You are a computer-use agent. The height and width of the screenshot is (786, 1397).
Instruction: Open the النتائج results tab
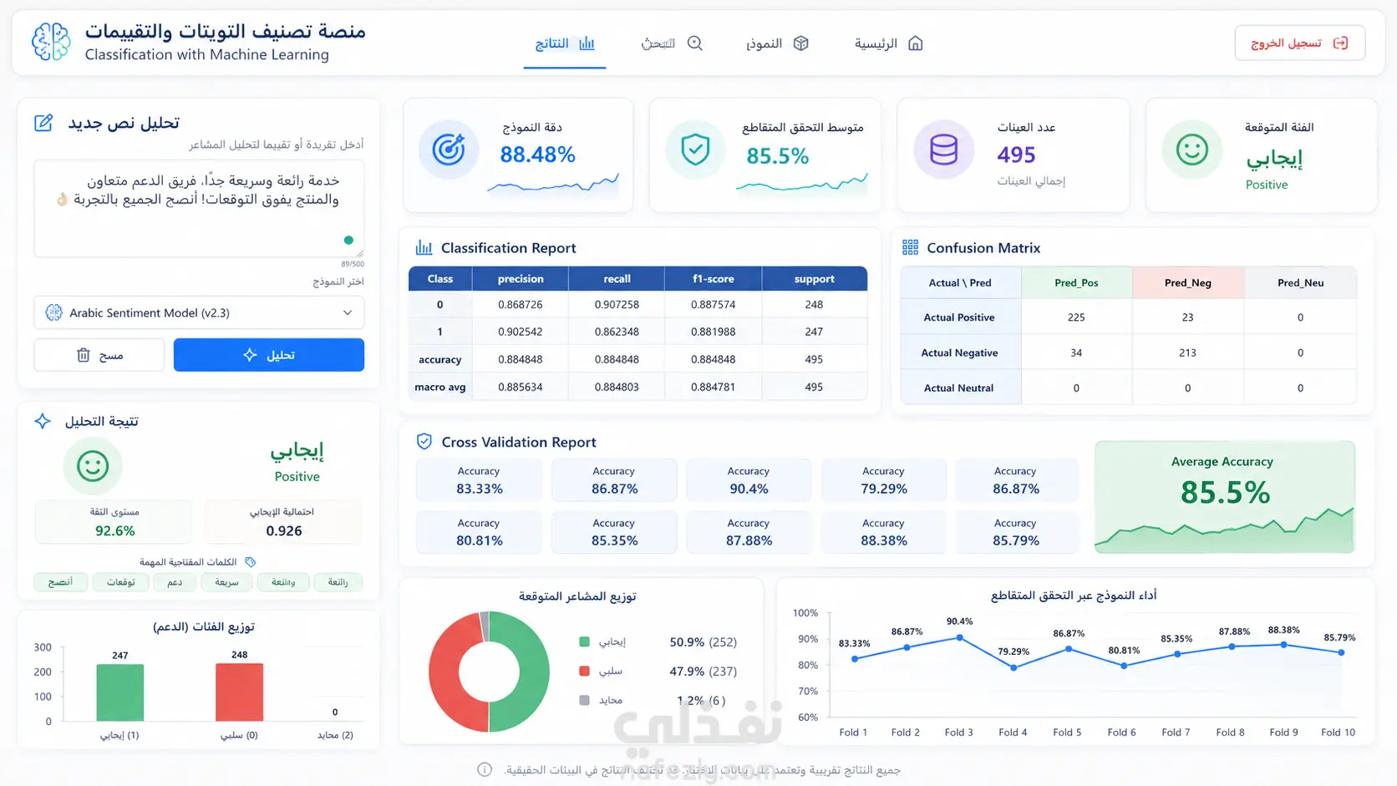(565, 43)
